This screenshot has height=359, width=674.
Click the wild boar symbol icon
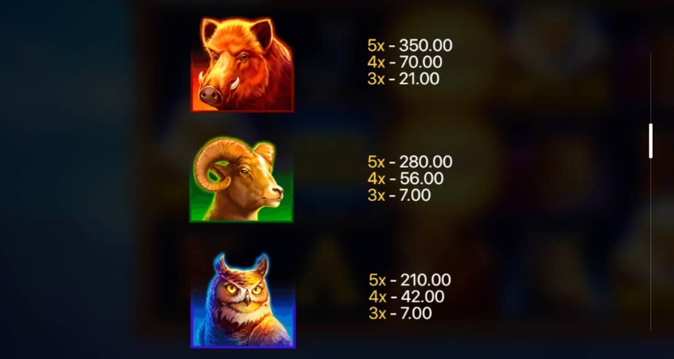(242, 65)
